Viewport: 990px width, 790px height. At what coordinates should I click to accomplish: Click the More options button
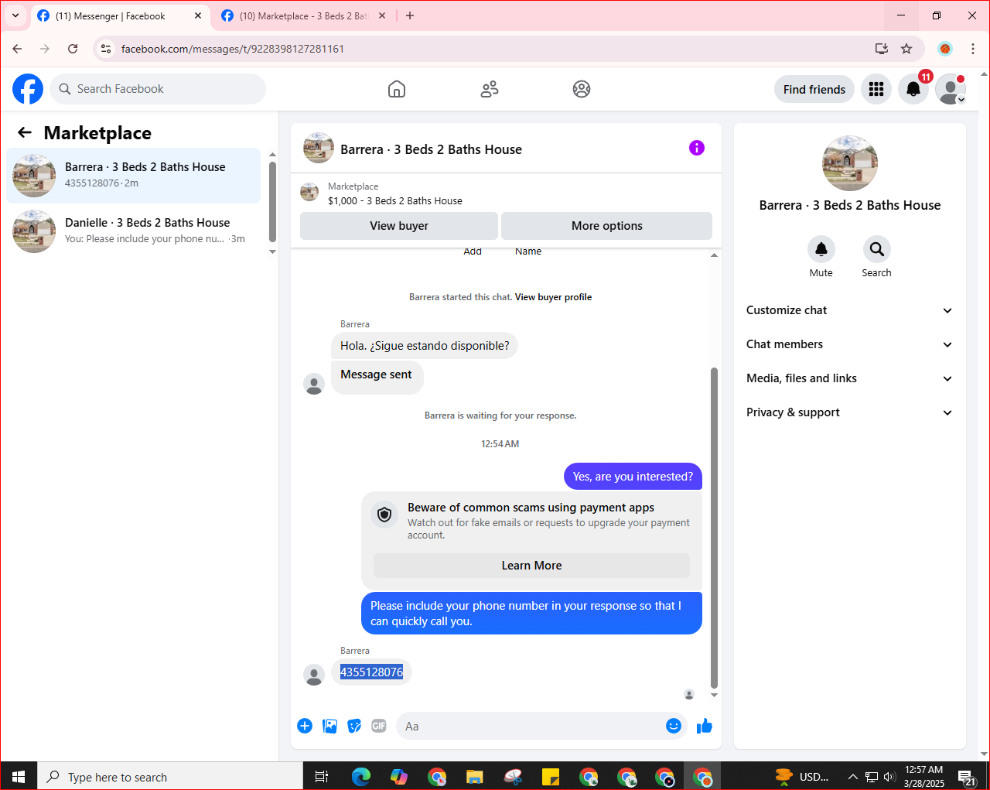click(x=607, y=226)
